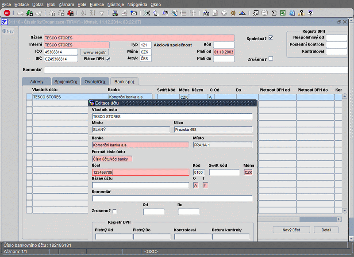
Task: Toggle the Společná? checkbox
Action: [x=271, y=38]
